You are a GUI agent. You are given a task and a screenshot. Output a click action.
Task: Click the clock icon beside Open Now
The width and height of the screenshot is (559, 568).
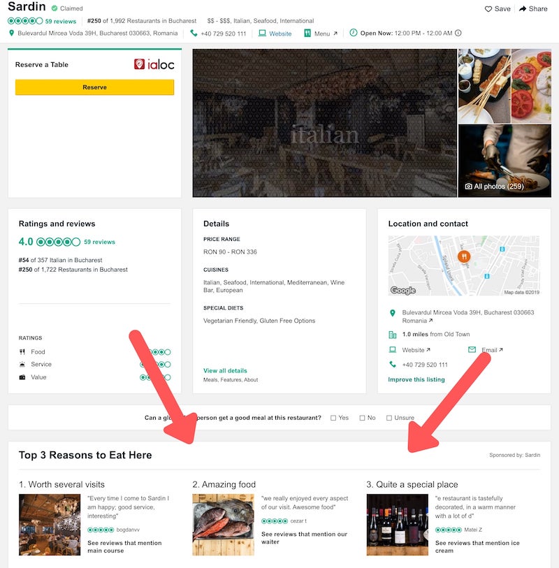[x=354, y=33]
